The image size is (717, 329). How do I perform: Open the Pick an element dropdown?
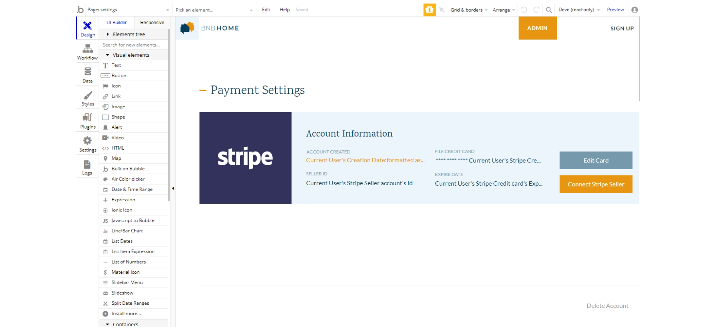click(214, 10)
